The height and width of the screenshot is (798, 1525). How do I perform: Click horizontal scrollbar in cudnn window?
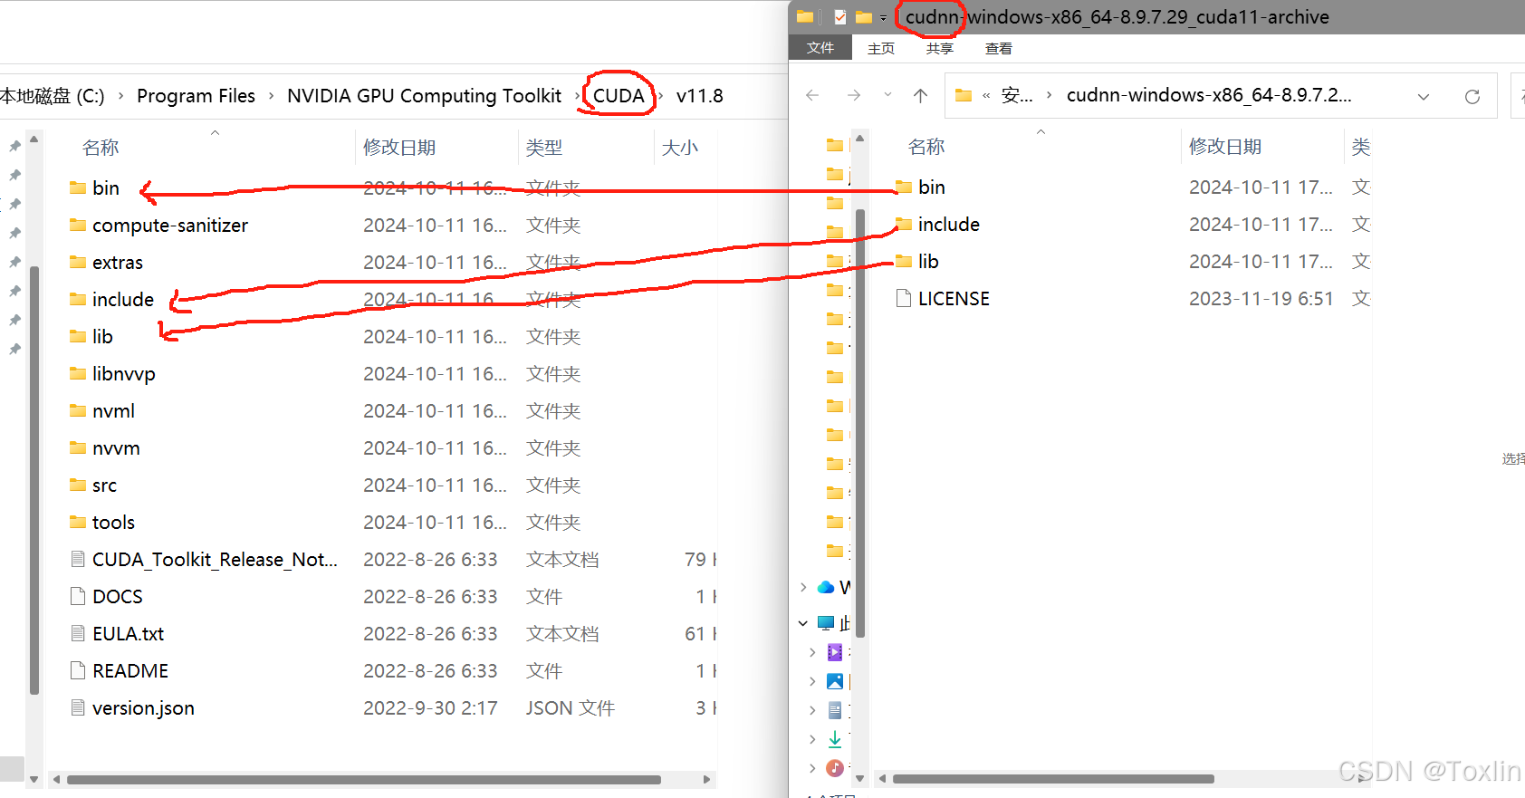[x=1053, y=779]
